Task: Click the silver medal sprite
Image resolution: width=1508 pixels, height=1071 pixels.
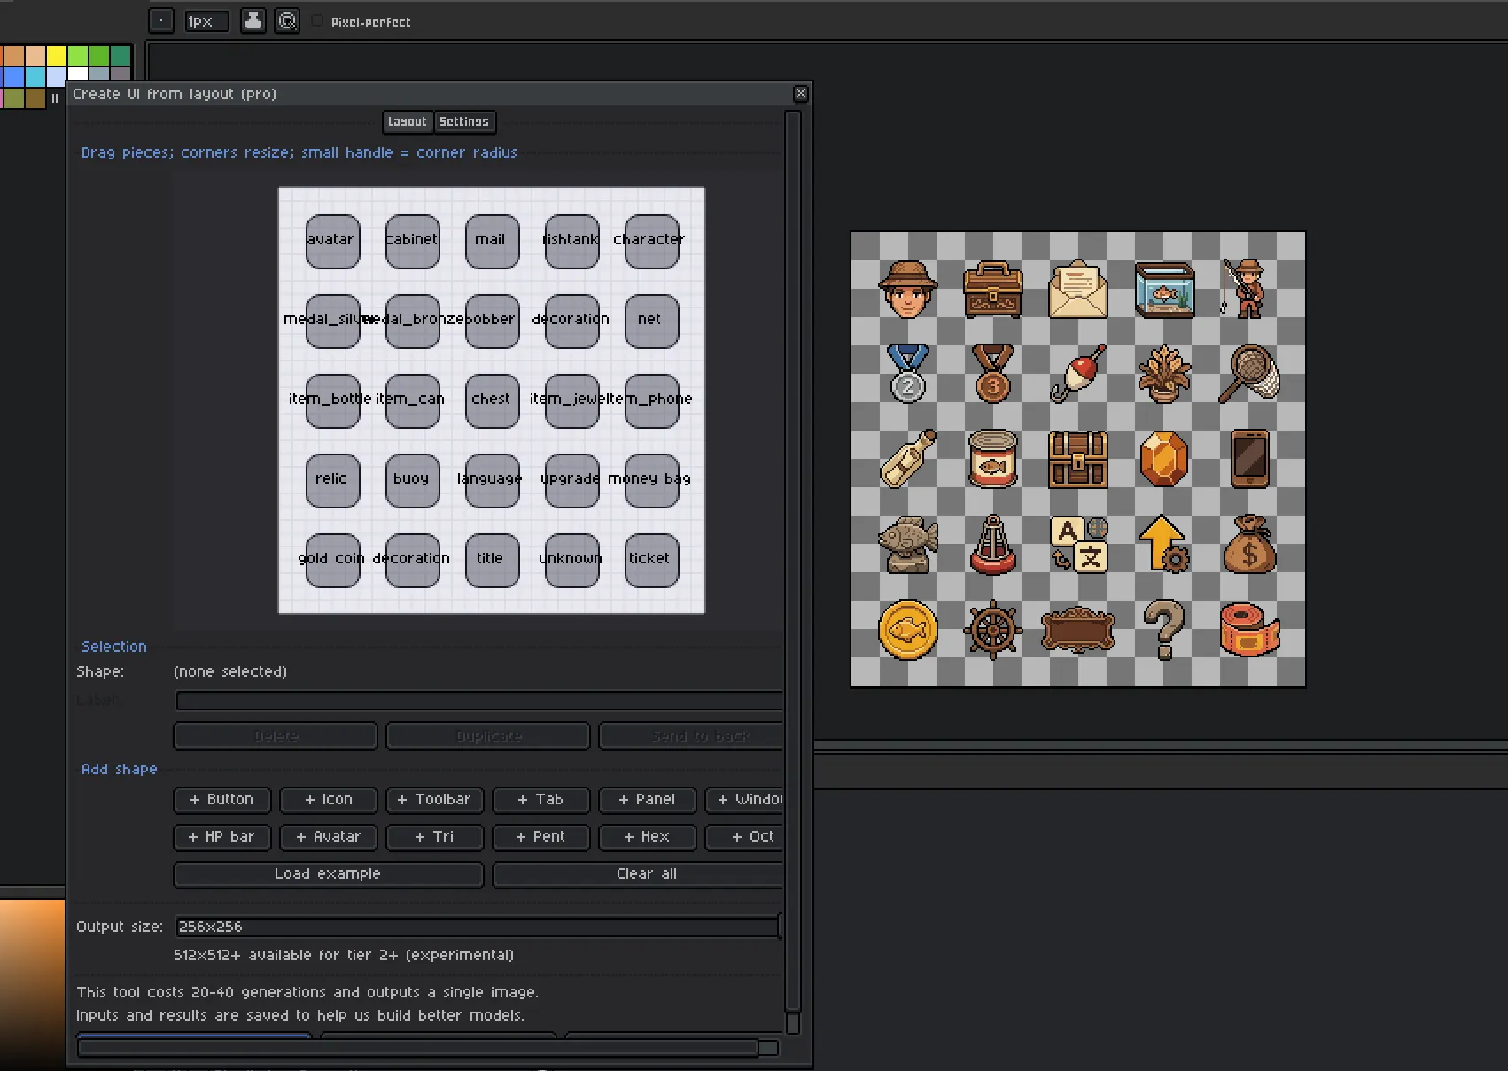Action: 908,374
